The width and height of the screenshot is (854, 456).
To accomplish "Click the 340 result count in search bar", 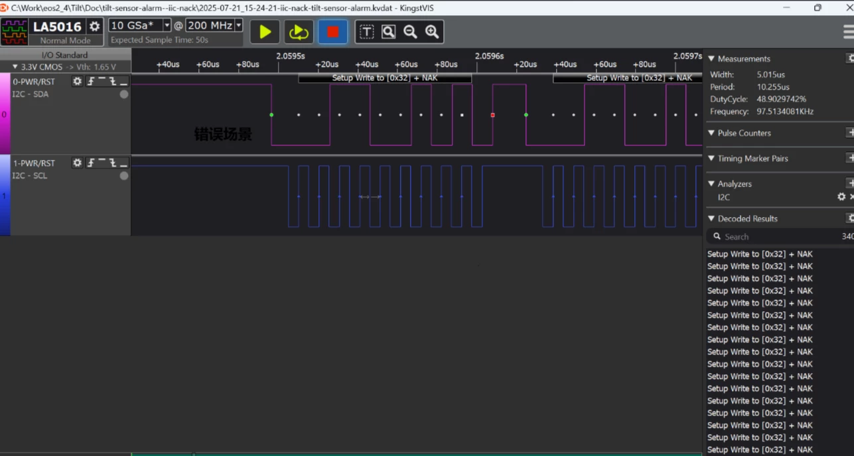I will pyautogui.click(x=847, y=236).
